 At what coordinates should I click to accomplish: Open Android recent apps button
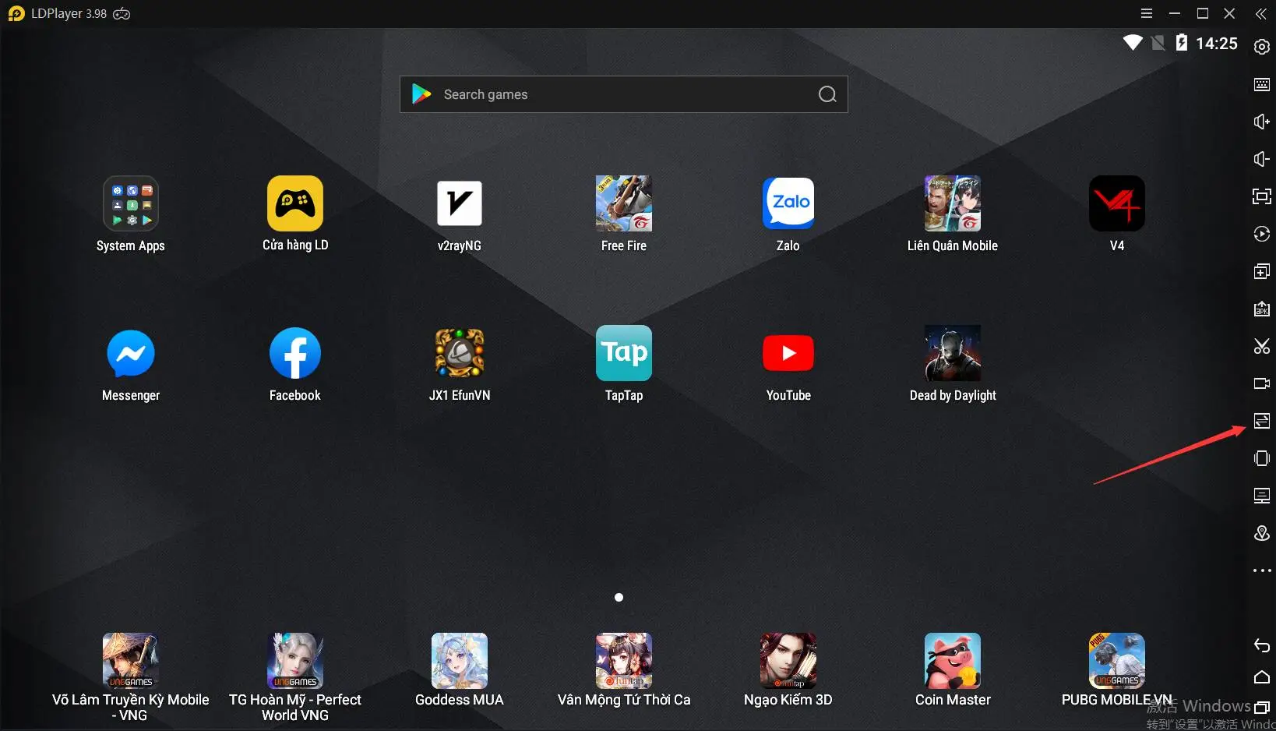tap(1262, 708)
